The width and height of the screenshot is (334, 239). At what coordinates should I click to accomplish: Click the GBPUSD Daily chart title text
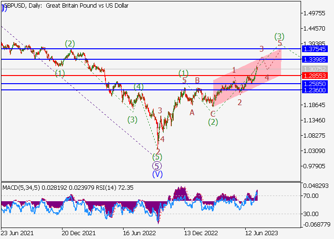[x=66, y=6]
